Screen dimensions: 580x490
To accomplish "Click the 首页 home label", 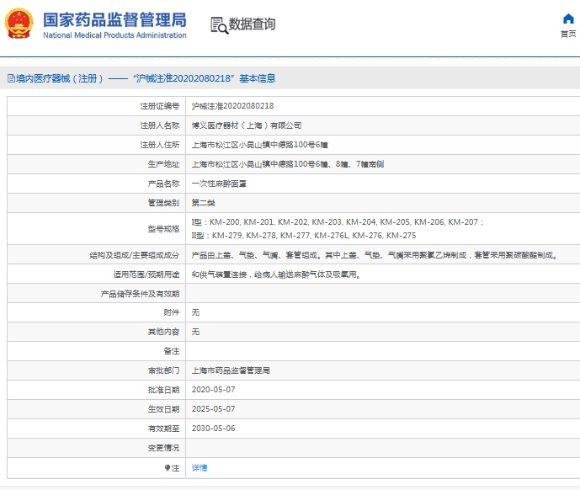I will click(x=568, y=34).
